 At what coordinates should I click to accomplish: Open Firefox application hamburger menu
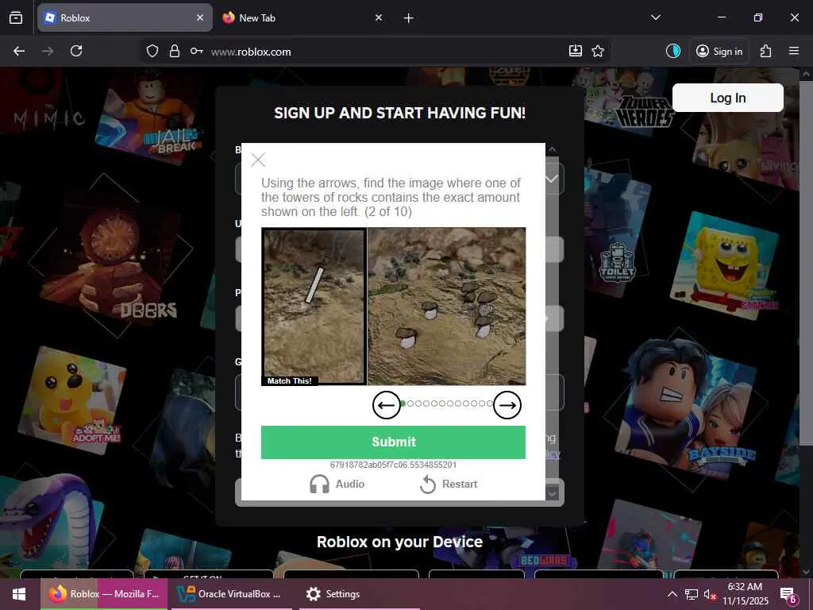[794, 51]
